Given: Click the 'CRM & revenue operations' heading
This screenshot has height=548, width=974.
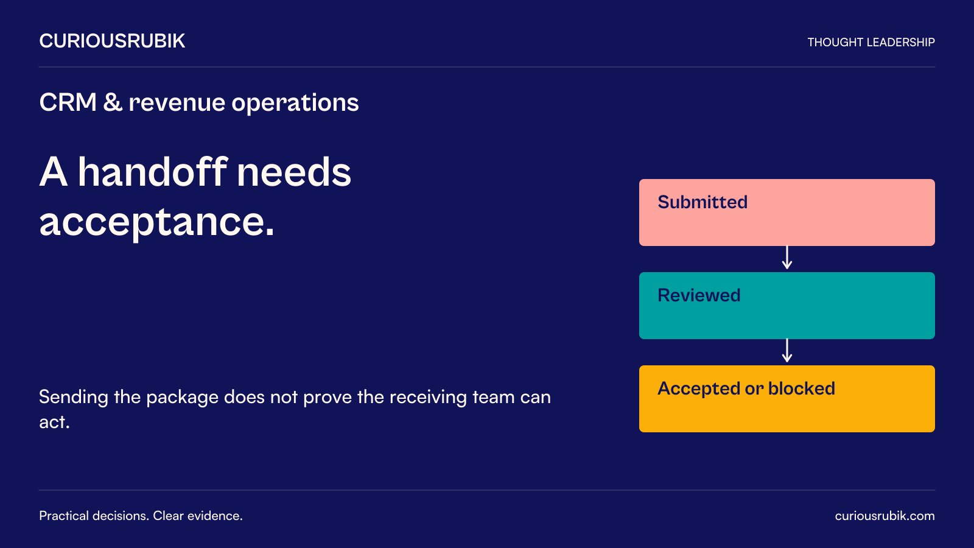Looking at the screenshot, I should click(x=199, y=102).
